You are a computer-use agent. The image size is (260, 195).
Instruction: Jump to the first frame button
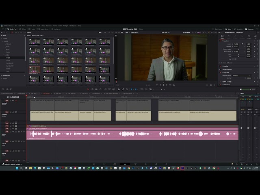click(x=157, y=85)
